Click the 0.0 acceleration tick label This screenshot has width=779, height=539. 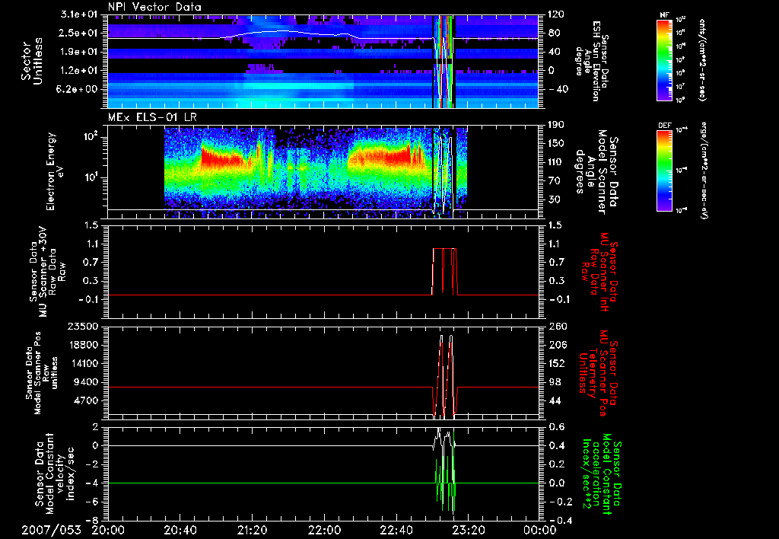click(x=556, y=483)
